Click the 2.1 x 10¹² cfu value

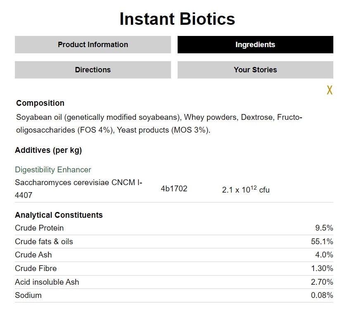(246, 190)
